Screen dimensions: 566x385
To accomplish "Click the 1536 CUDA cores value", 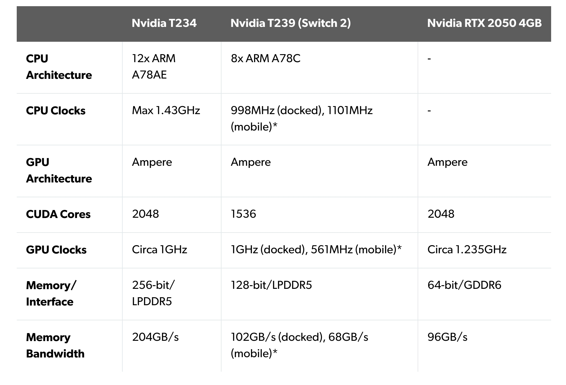I will click(244, 214).
